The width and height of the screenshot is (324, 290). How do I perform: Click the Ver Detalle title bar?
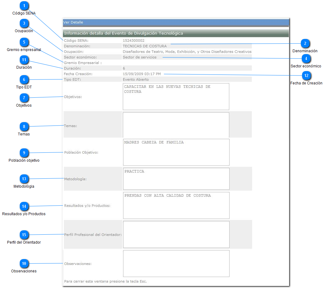(x=176, y=22)
